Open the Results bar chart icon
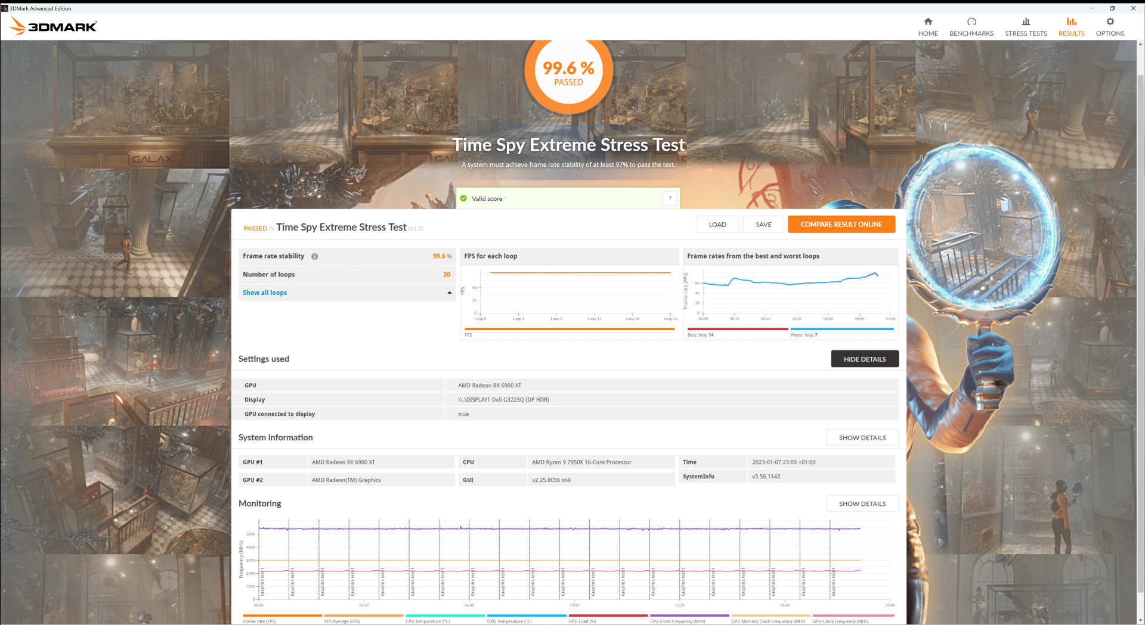 1071,21
